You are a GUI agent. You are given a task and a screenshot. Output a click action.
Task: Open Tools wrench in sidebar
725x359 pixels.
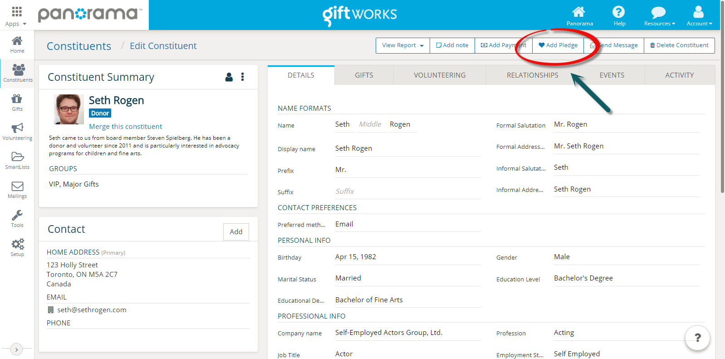17,219
